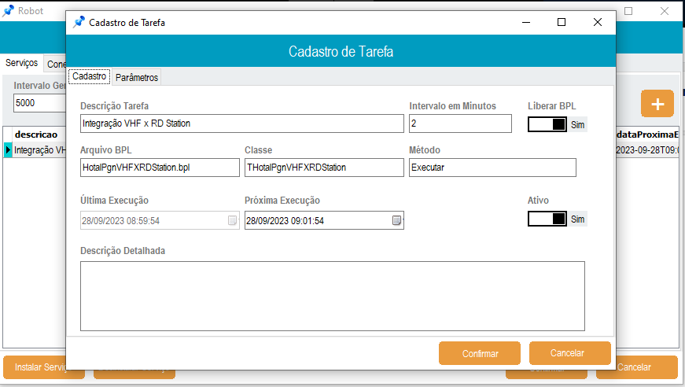Viewport: 685px width, 387px height.
Task: Switch to the Parâmetros tab
Action: click(x=137, y=77)
